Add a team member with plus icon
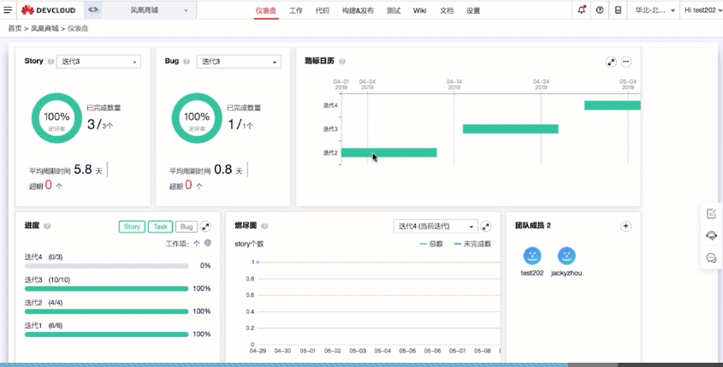Image resolution: width=723 pixels, height=367 pixels. 625,226
